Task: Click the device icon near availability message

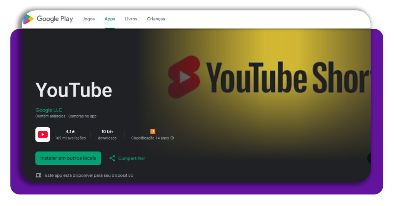Action: pyautogui.click(x=38, y=175)
